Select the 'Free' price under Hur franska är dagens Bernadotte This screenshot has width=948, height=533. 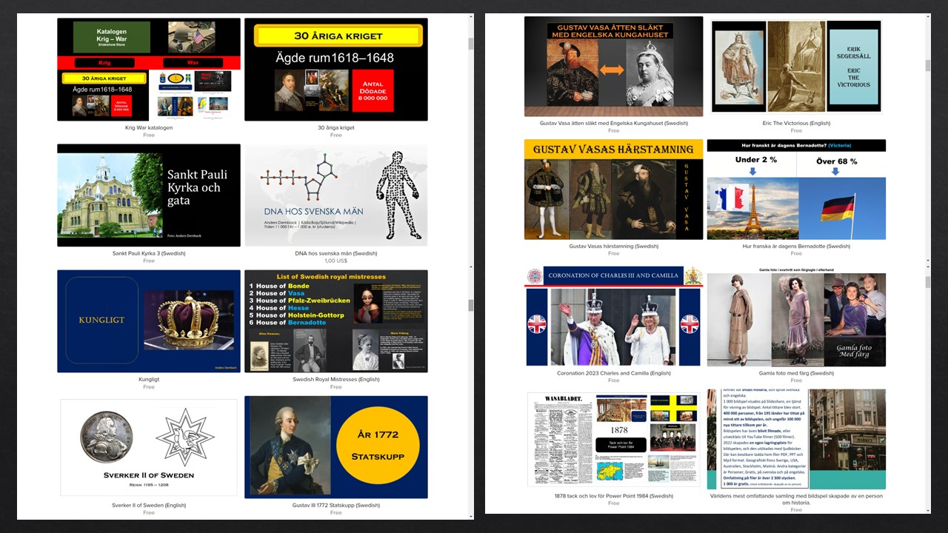[796, 253]
